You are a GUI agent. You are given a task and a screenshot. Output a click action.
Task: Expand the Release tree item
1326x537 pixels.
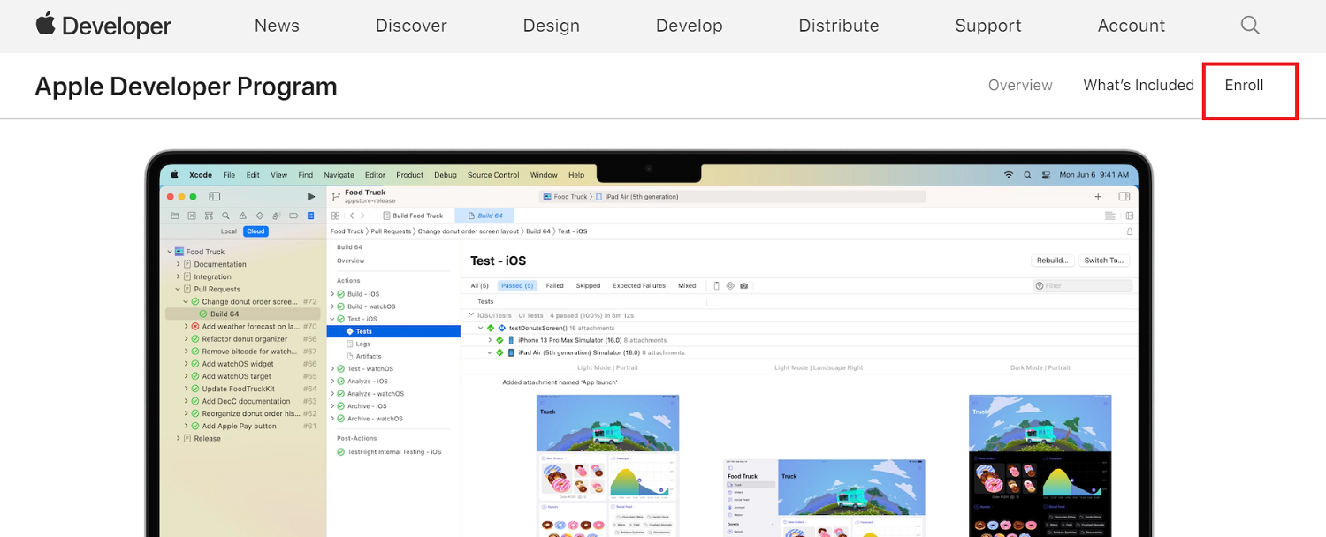pos(178,438)
